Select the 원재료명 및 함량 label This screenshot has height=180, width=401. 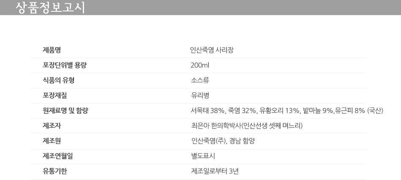(x=65, y=111)
